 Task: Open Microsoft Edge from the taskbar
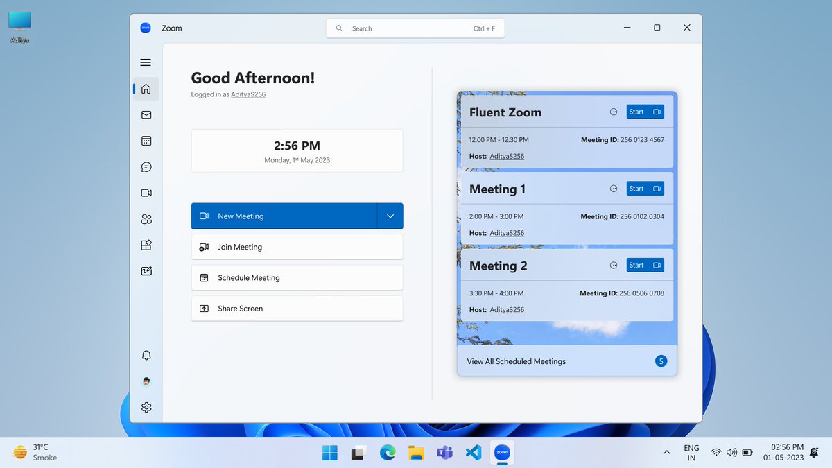tap(388, 453)
